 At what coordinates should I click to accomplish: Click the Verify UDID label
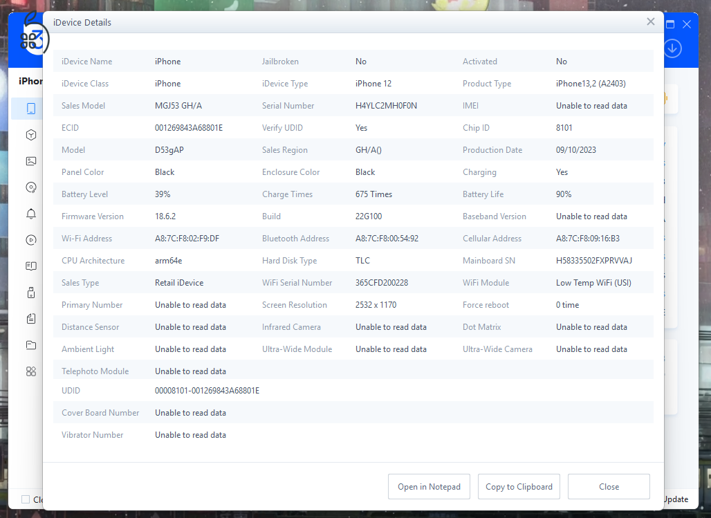click(x=282, y=128)
